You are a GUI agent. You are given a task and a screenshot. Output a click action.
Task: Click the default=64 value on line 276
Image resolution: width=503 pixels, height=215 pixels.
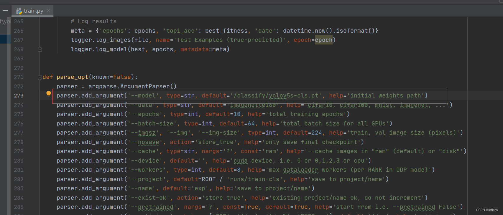[x=251, y=124]
